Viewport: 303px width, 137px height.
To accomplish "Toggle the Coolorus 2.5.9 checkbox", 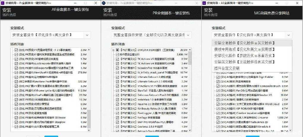I will [x=117, y=127].
